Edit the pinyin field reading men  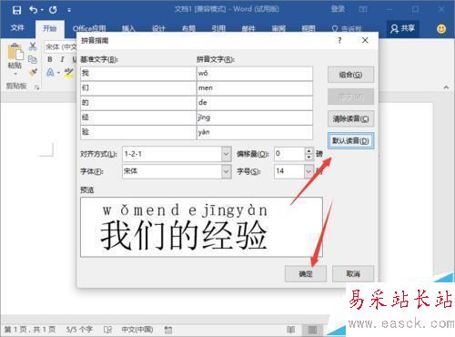[x=255, y=88]
